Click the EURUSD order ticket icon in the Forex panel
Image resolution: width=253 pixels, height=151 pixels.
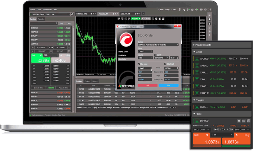249,121
